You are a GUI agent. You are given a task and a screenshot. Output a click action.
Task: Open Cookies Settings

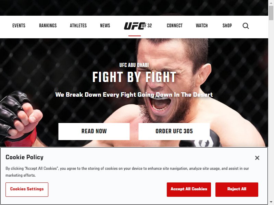(x=27, y=190)
